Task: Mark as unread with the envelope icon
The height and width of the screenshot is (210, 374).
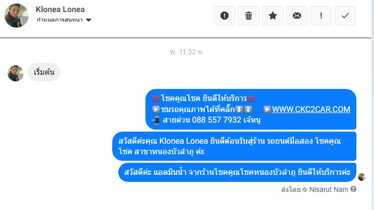Action: point(297,16)
